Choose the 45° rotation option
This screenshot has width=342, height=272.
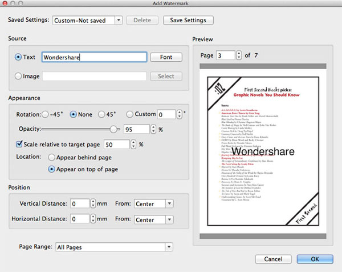(x=101, y=114)
